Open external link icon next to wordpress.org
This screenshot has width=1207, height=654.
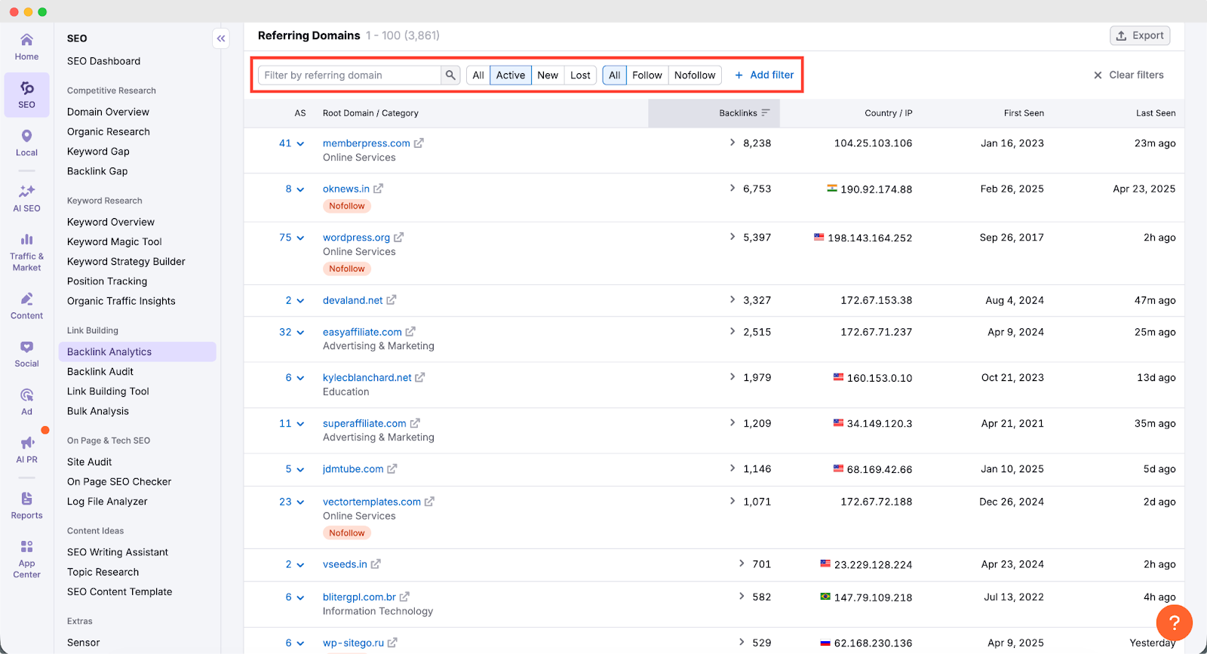[398, 238]
